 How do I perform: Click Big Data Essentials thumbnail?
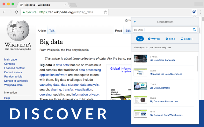click(x=140, y=86)
